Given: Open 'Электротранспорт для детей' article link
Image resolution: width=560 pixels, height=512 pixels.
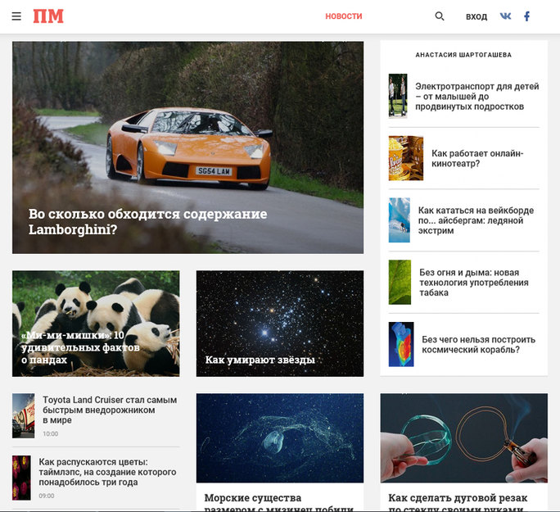Looking at the screenshot, I should coord(477,97).
